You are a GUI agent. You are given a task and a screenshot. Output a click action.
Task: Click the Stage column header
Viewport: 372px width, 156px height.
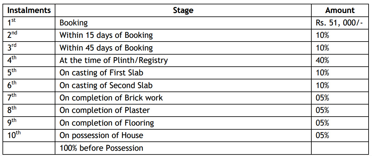tap(183, 10)
